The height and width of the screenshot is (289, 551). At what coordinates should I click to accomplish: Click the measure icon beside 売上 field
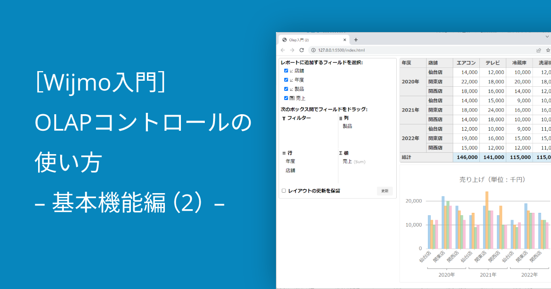click(x=292, y=98)
